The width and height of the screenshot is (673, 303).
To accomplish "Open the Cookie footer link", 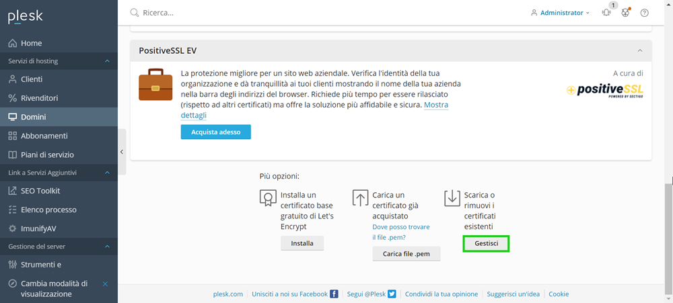I will (559, 294).
